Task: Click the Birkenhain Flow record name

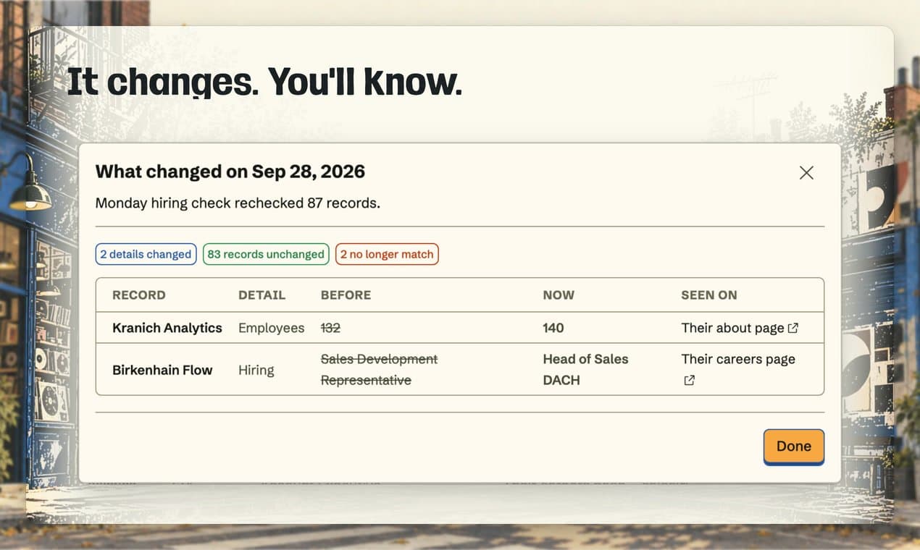Action: [x=162, y=370]
